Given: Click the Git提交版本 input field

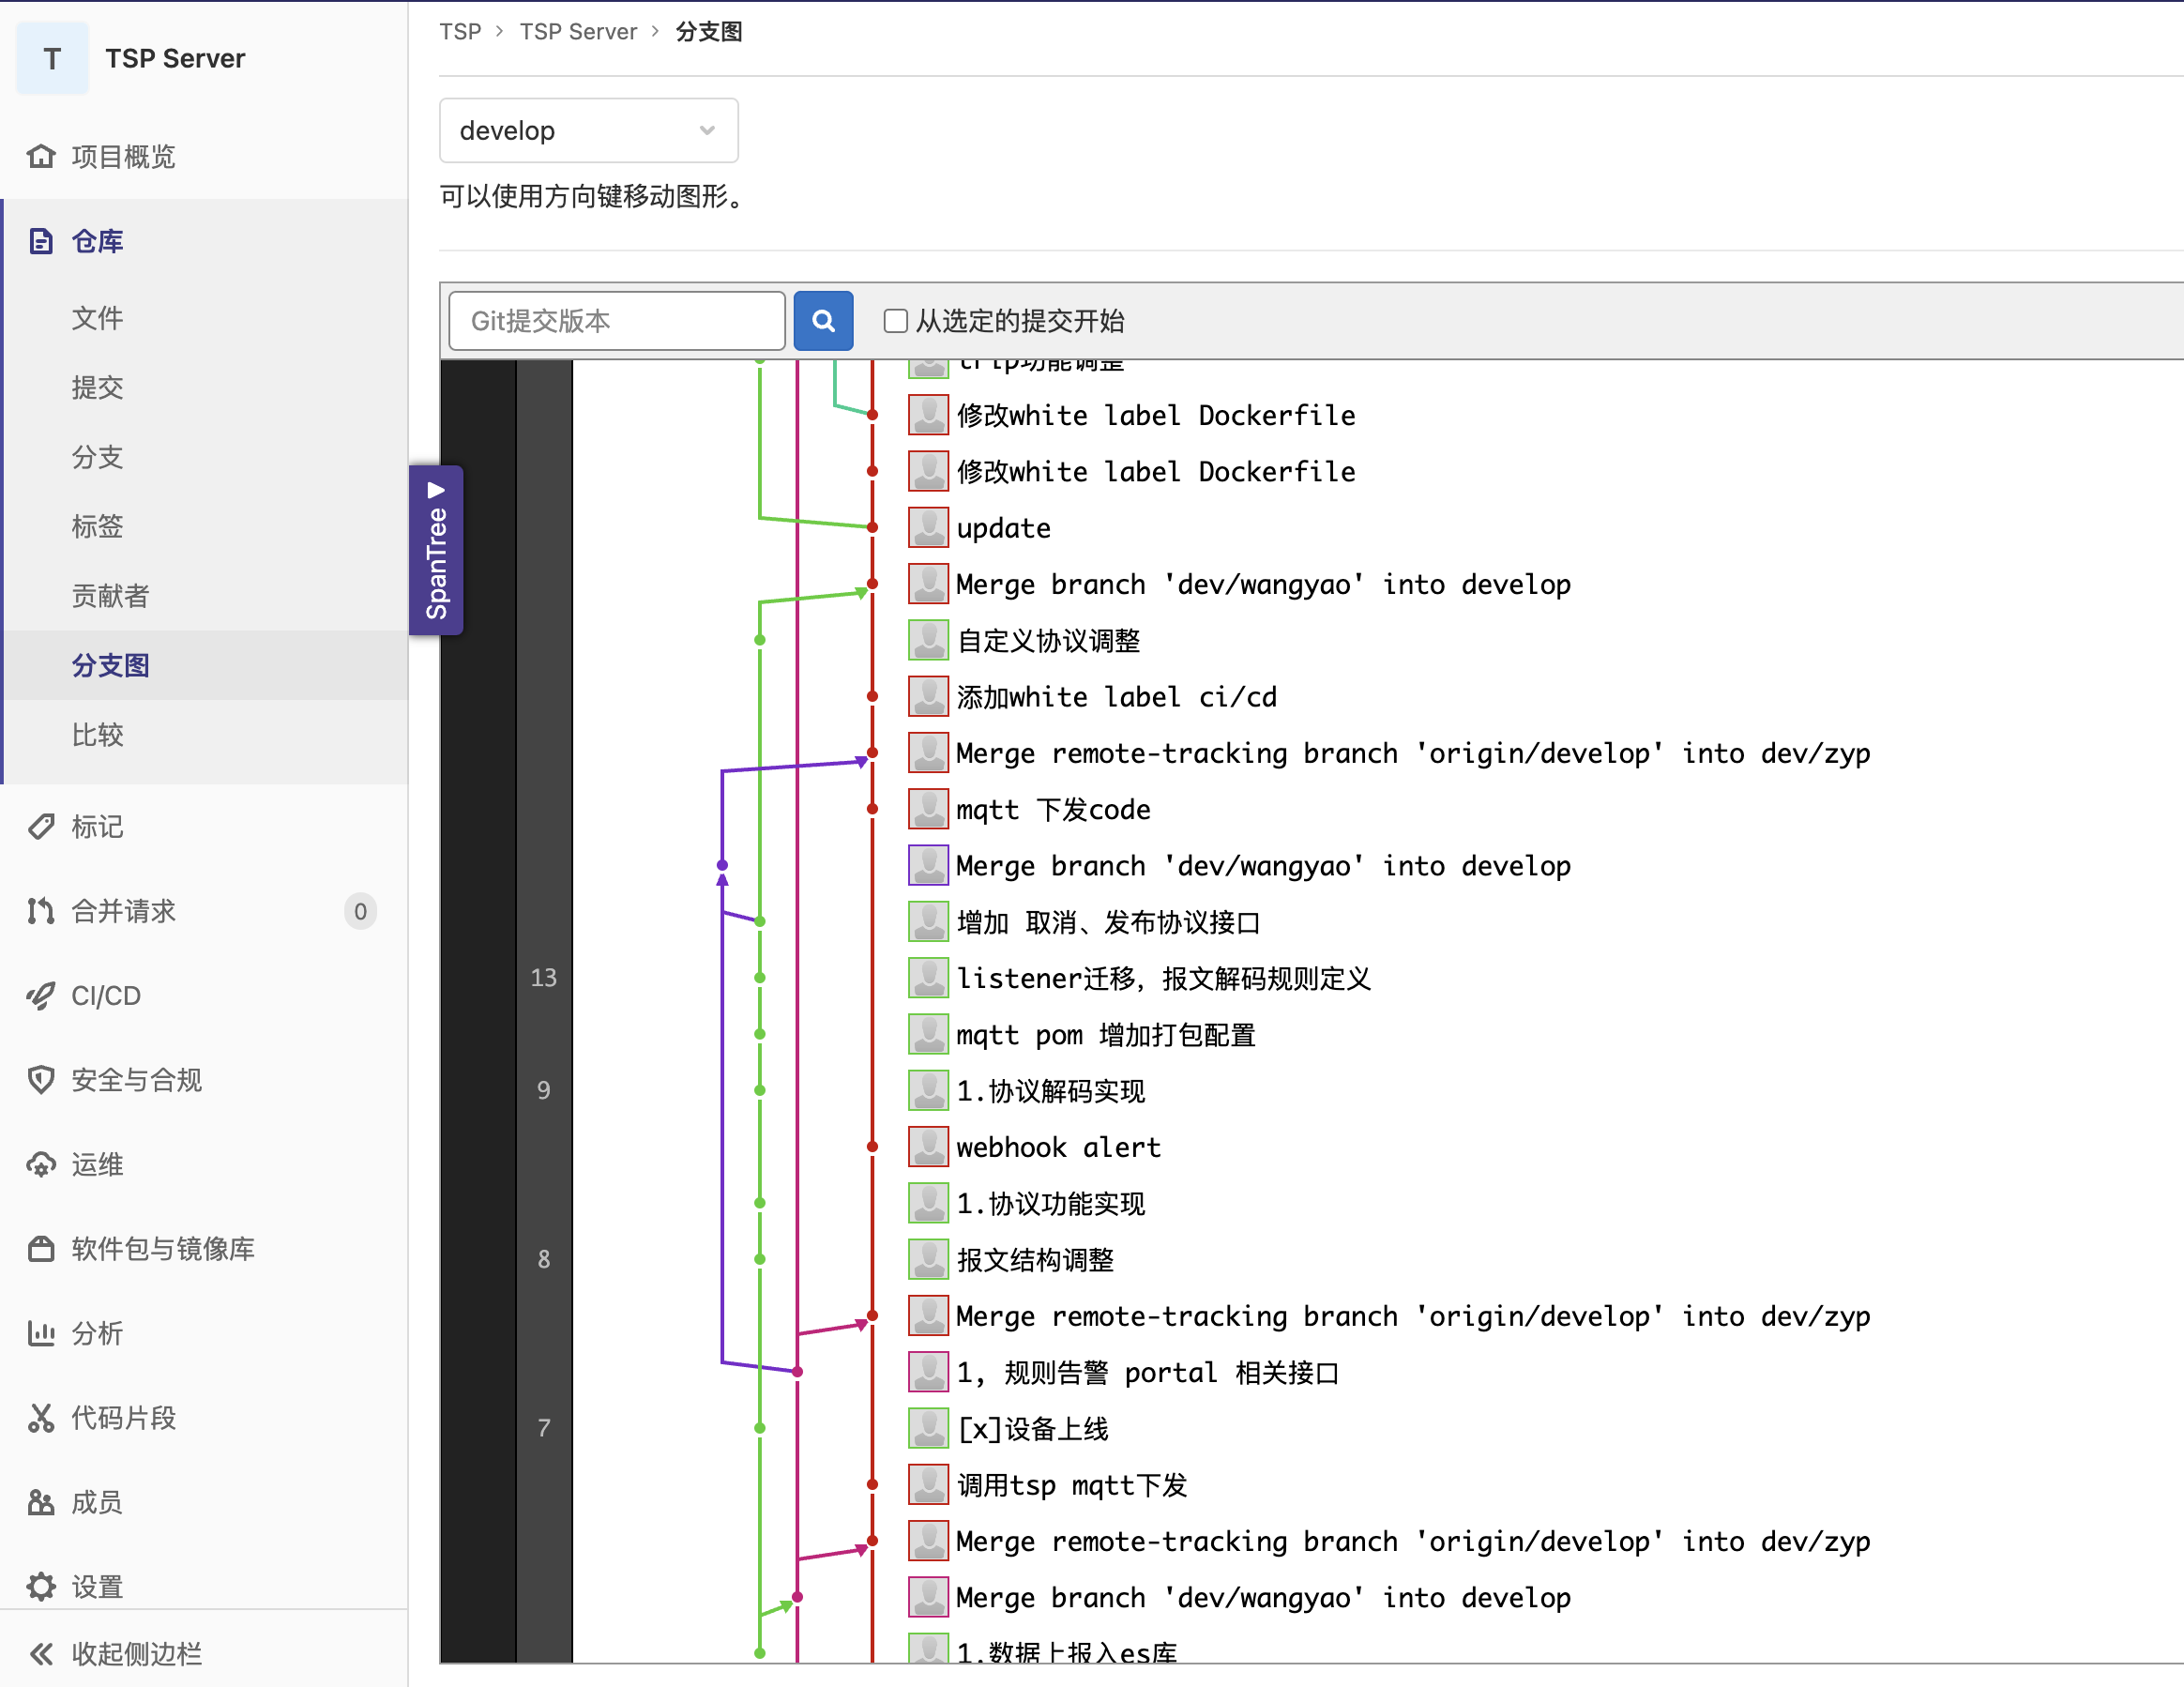Looking at the screenshot, I should pyautogui.click(x=616, y=321).
